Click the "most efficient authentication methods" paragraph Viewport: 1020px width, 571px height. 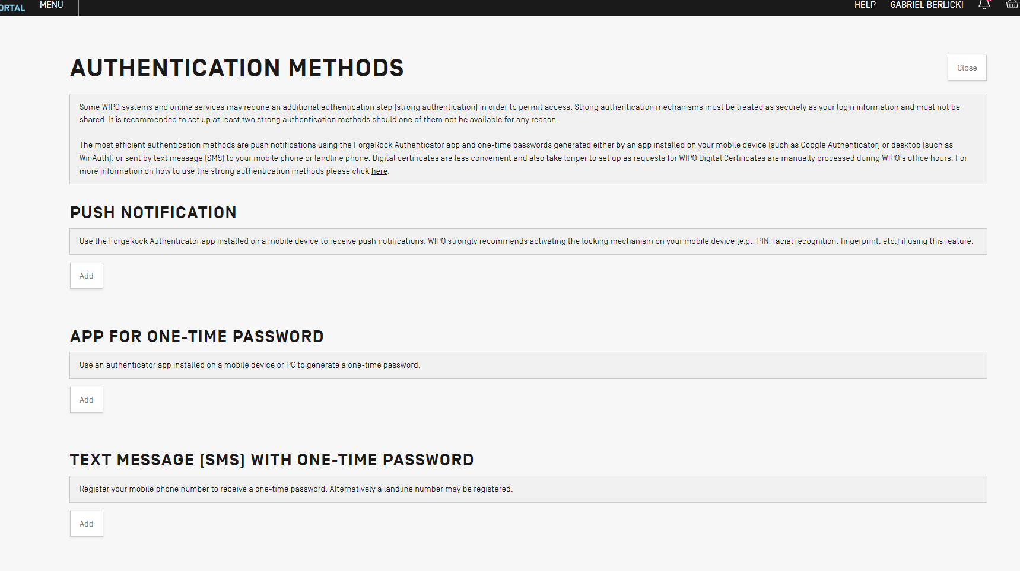point(522,158)
